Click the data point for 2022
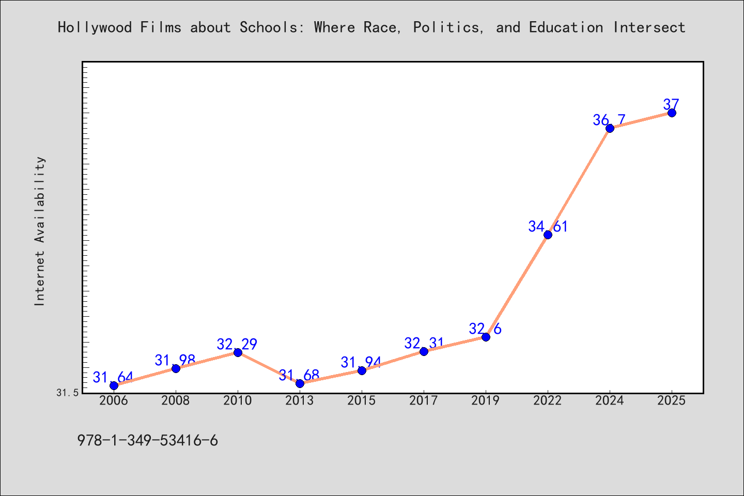744x496 pixels. coord(548,235)
